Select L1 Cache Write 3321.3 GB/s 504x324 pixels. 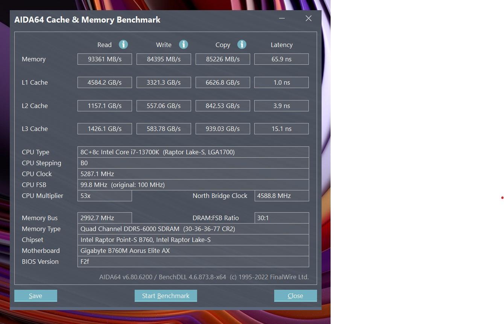point(164,82)
